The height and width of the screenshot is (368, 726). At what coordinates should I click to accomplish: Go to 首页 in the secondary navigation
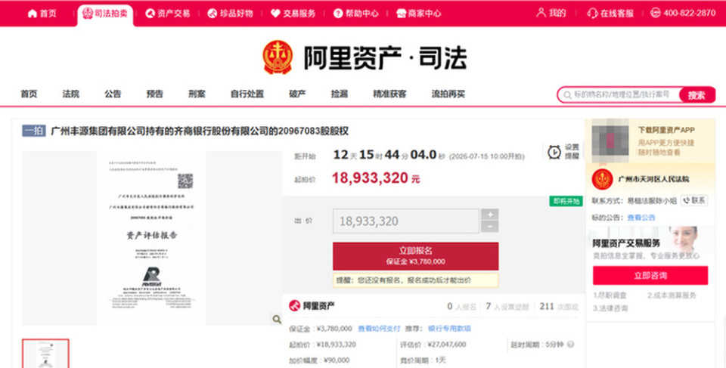point(29,94)
